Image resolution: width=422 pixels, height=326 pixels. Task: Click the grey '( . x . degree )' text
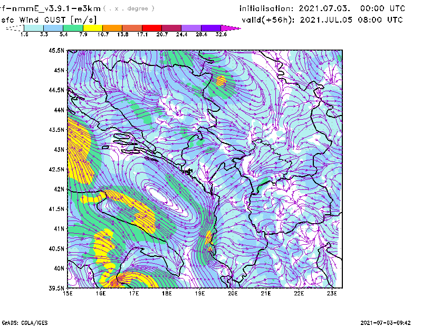[129, 8]
